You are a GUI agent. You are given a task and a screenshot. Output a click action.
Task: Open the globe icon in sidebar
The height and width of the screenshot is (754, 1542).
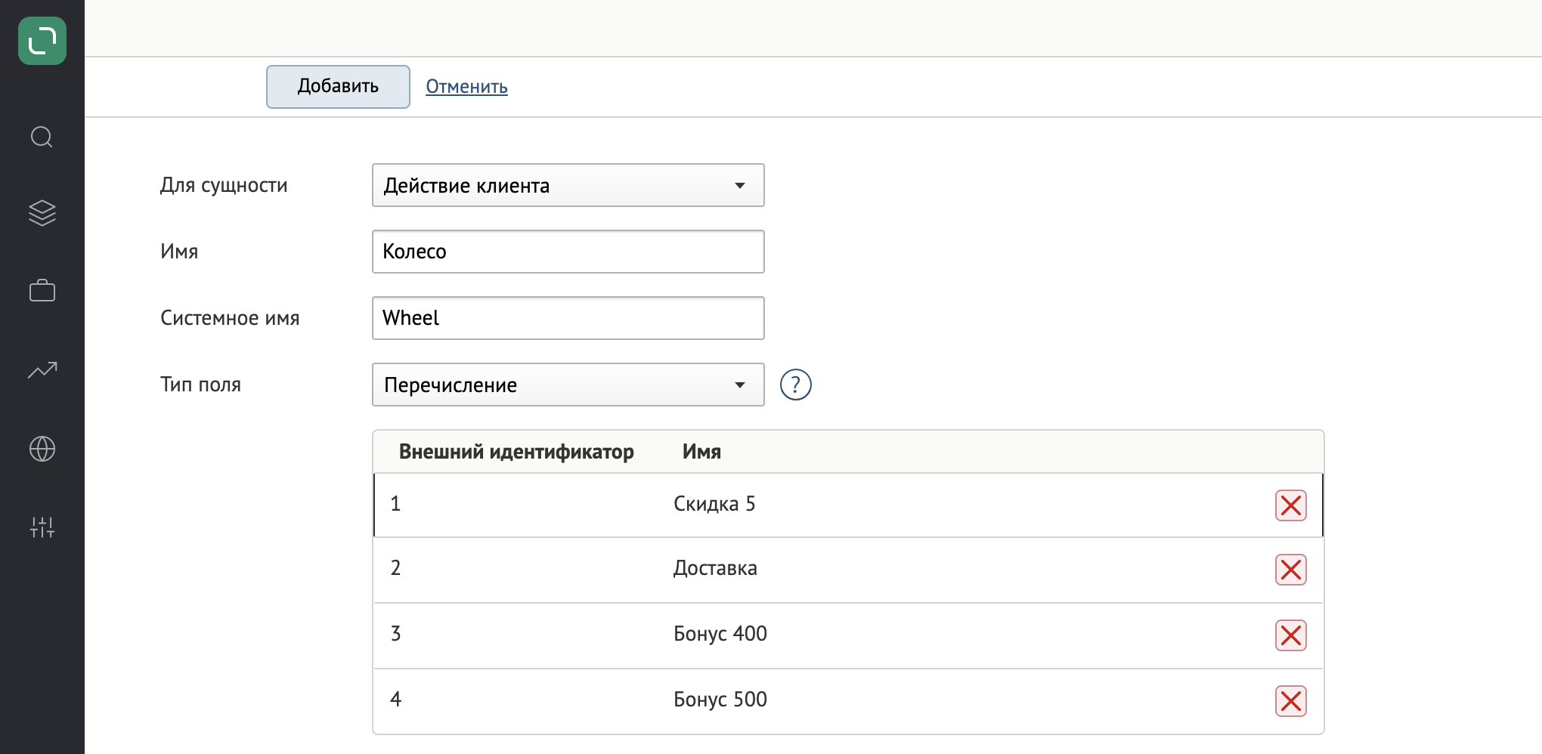coord(42,449)
